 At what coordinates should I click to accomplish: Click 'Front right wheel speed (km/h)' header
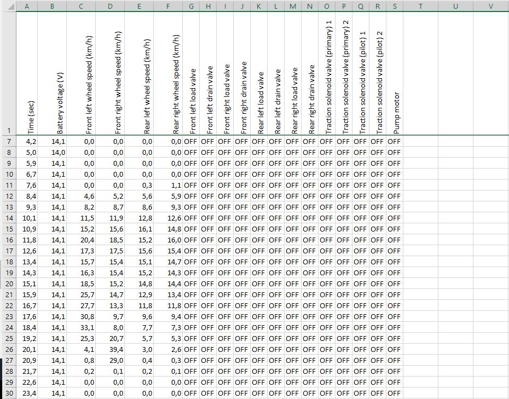pos(110,73)
